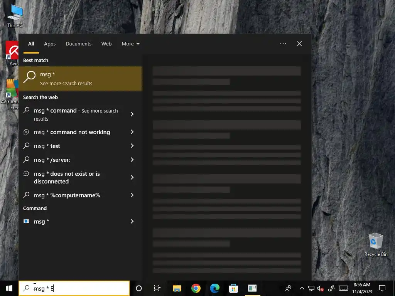Launch Microsoft Edge from the taskbar
Image resolution: width=395 pixels, height=296 pixels.
pyautogui.click(x=214, y=288)
